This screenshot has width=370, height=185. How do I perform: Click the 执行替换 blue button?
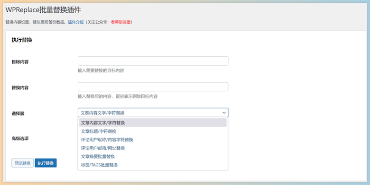tap(46, 163)
